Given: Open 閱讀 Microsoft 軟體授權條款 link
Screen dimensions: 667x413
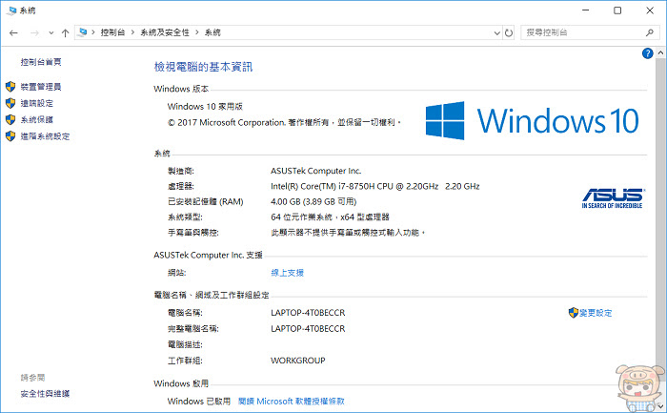Looking at the screenshot, I should 292,402.
